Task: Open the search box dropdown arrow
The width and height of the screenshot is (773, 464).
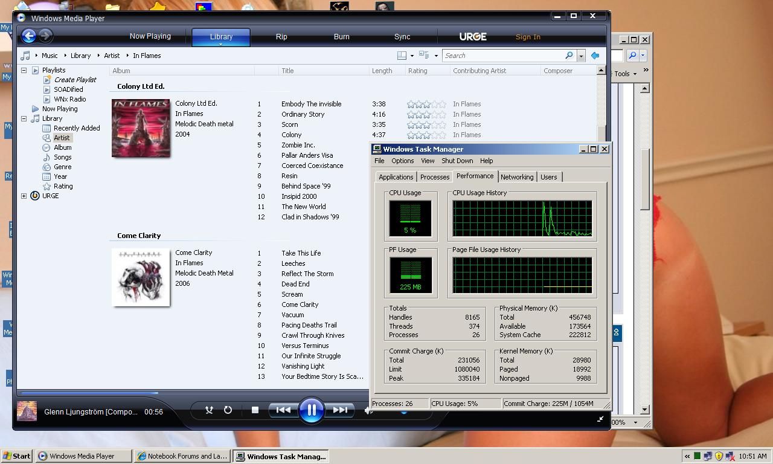Action: tap(581, 56)
